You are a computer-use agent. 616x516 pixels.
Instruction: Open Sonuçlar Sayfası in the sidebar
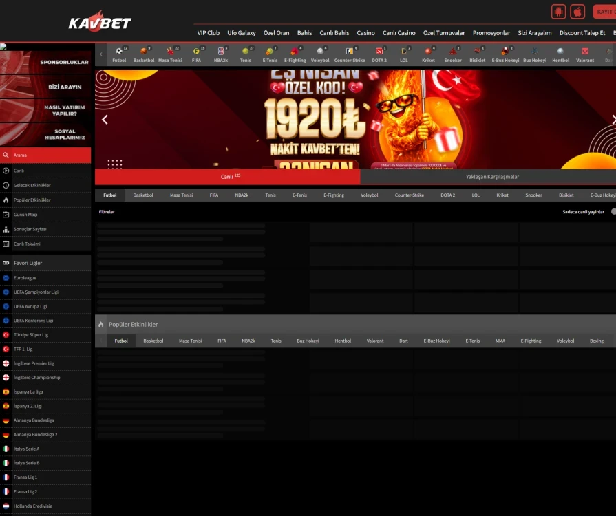(45, 229)
